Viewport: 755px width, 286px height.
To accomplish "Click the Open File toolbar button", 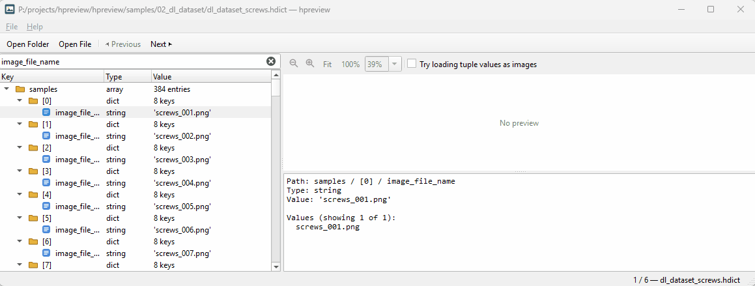I will 75,44.
